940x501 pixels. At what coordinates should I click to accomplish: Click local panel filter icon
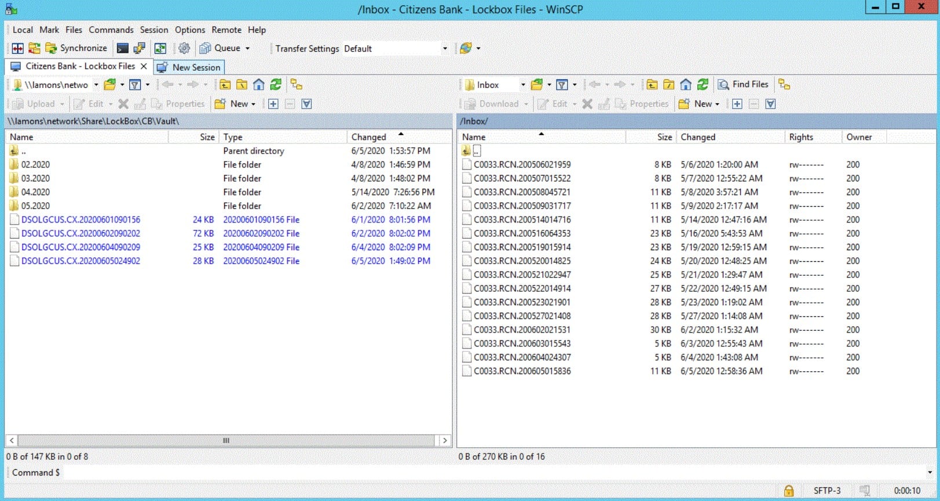click(x=135, y=85)
